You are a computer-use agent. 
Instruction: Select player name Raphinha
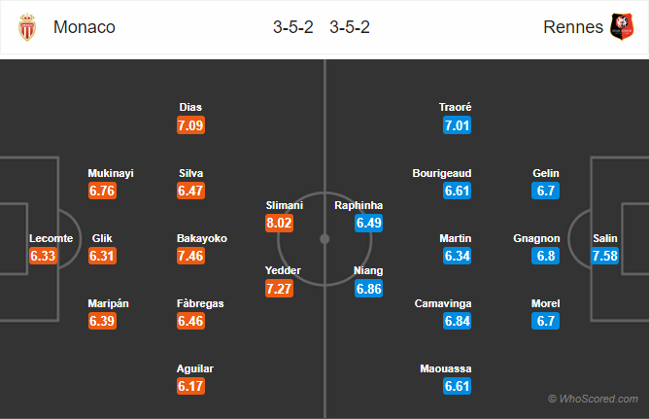(359, 205)
